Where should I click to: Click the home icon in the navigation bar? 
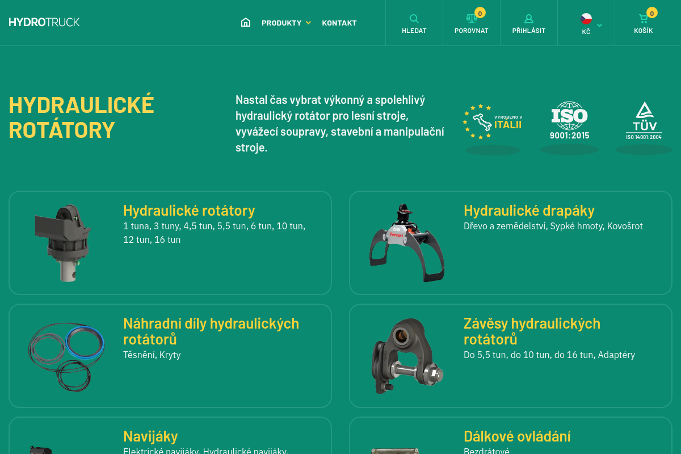245,22
